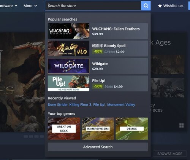Open recently viewed Monument Valley
This screenshot has height=160, width=190.
coord(121,105)
